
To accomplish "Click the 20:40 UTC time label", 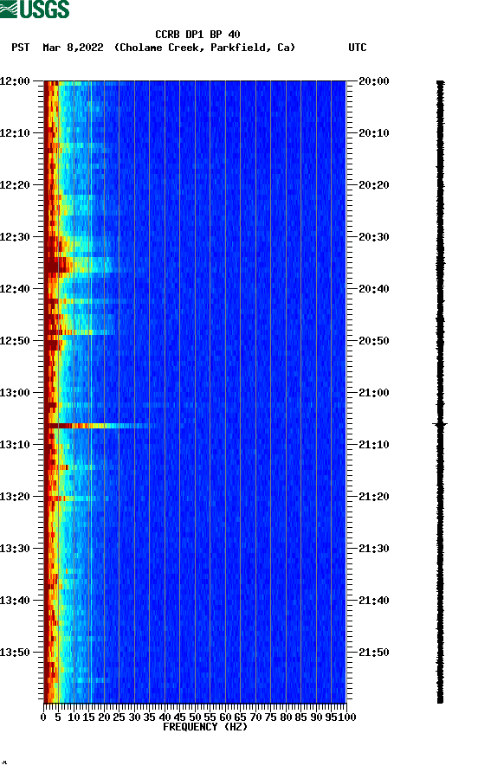I will [374, 288].
